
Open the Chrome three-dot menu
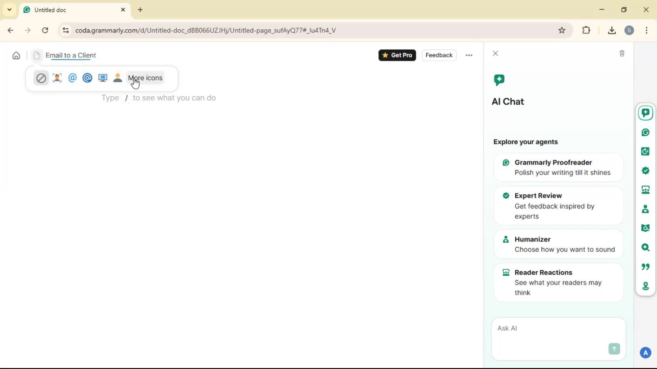pyautogui.click(x=646, y=30)
